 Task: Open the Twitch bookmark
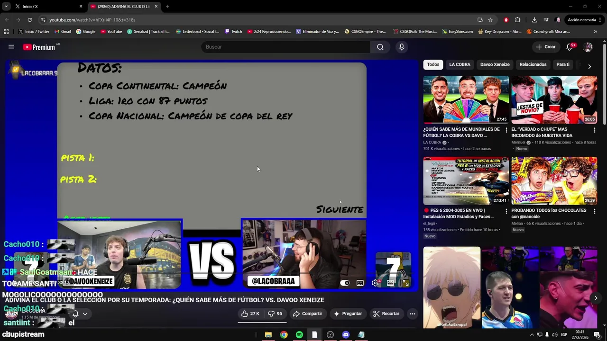tap(233, 32)
